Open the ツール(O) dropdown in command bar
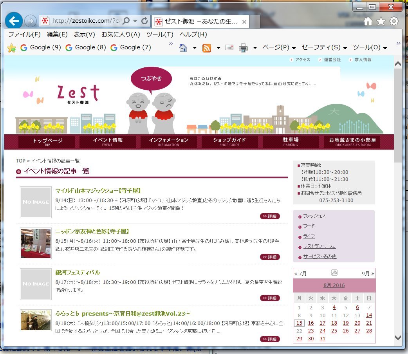Image resolution: width=408 pixels, height=354 pixels. coord(370,47)
